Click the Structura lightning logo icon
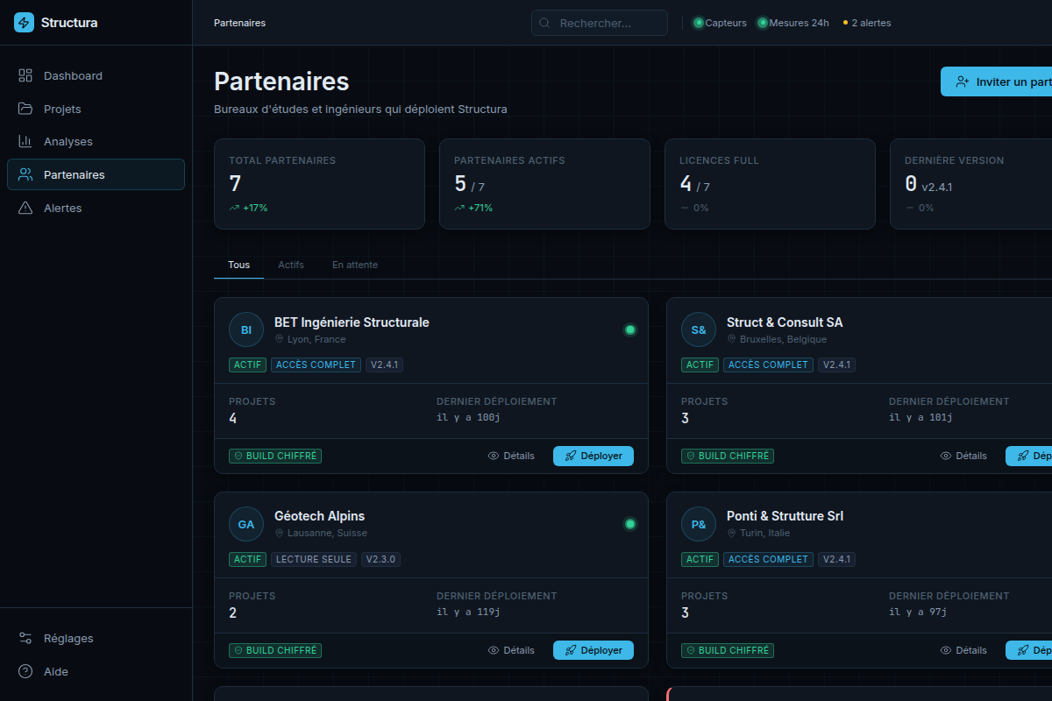 (24, 23)
